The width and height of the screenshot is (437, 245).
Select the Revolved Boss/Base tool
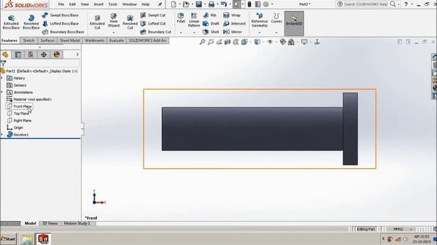pos(31,22)
